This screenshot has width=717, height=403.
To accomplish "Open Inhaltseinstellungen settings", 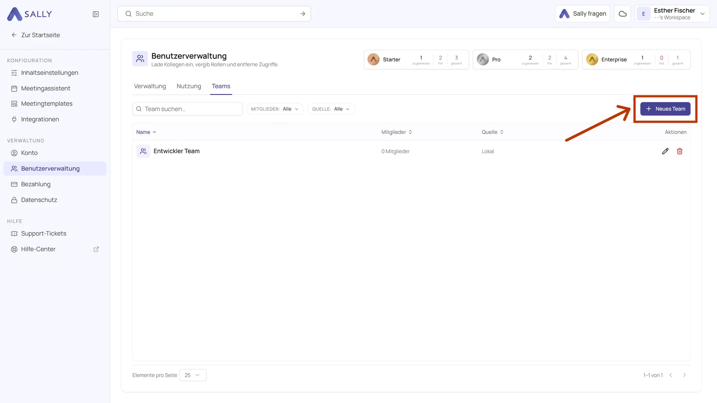I will (55, 73).
